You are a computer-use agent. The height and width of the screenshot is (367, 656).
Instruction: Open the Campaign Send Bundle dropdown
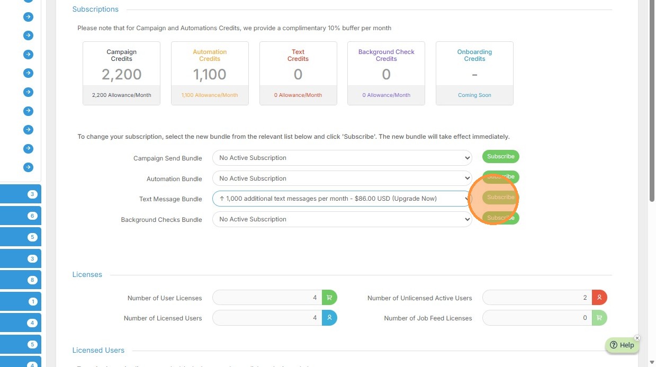point(342,158)
